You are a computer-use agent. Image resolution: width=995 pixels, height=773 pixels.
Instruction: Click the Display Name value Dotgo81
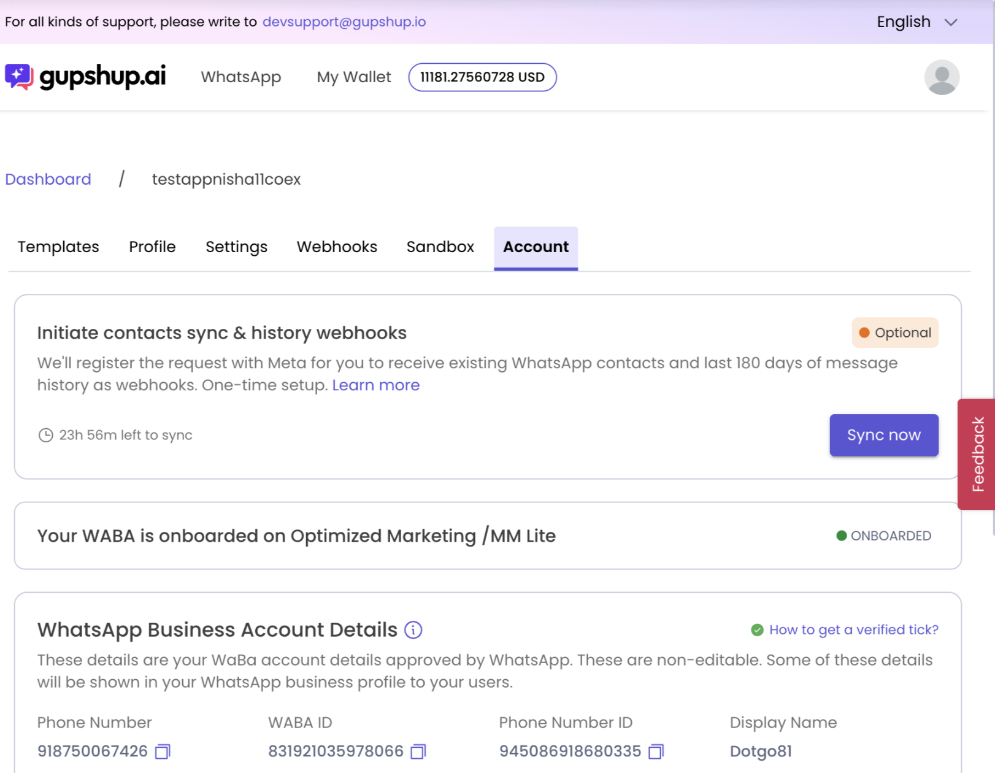point(761,752)
